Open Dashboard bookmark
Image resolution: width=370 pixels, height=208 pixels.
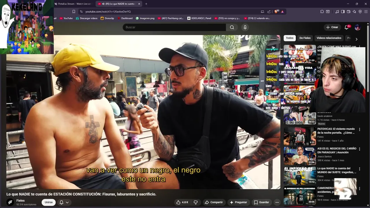[x=125, y=18]
